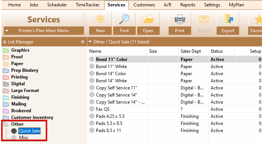The width and height of the screenshot is (262, 144).
Task: Open Printer's Plan Main Menu dropdown arrow
Action: click(7, 31)
